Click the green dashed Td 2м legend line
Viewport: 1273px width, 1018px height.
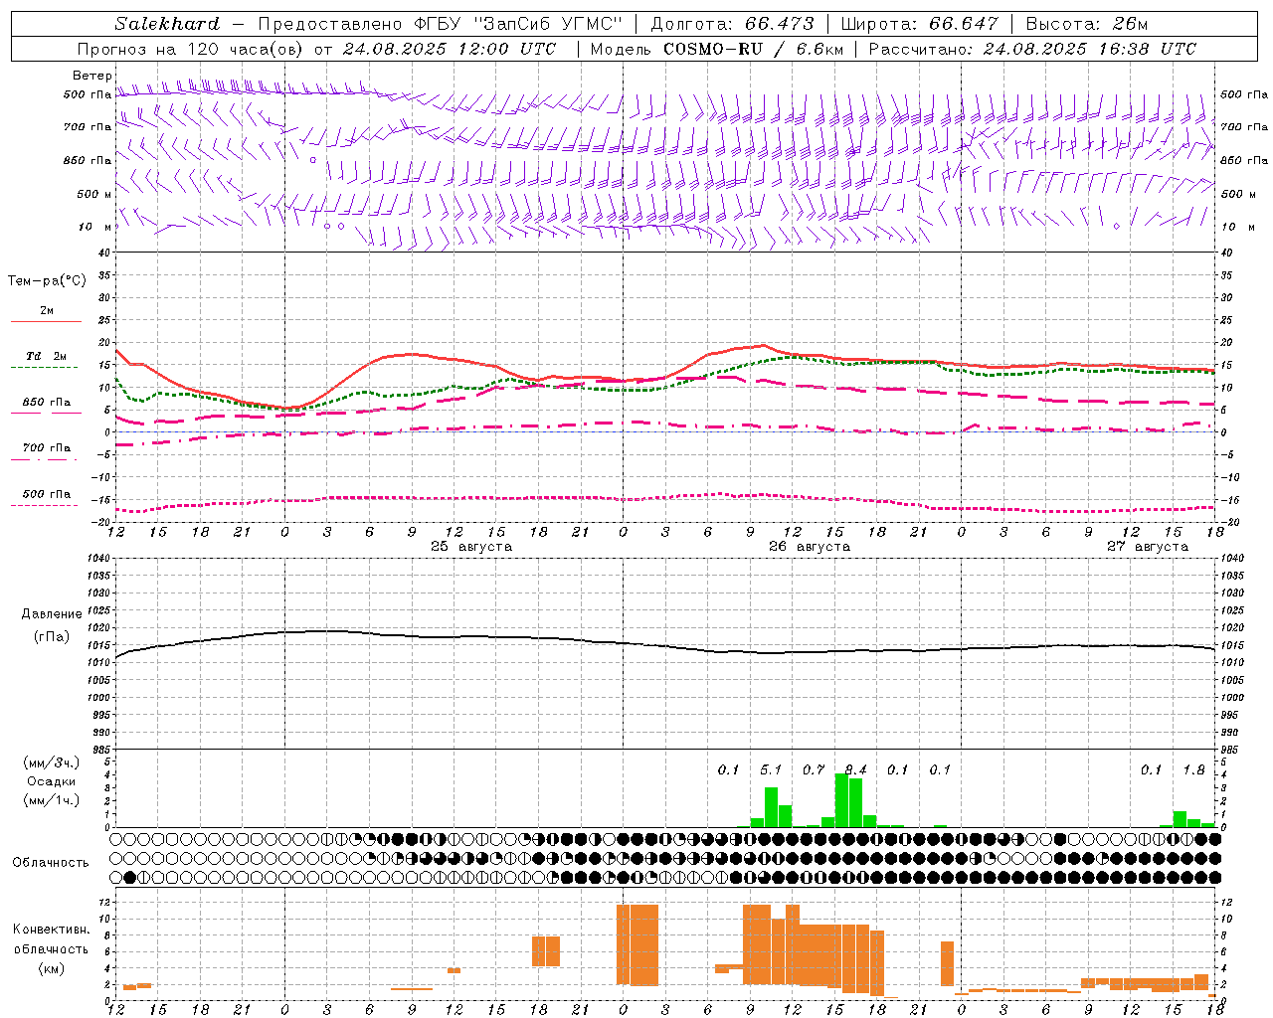pyautogui.click(x=44, y=367)
